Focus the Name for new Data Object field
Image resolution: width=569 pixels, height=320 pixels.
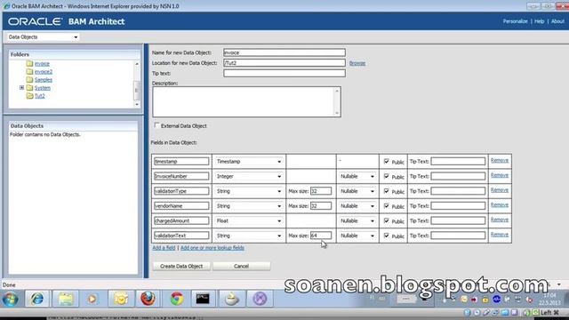284,52
